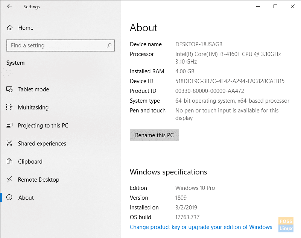Click the Installed RAM label

pos(147,71)
